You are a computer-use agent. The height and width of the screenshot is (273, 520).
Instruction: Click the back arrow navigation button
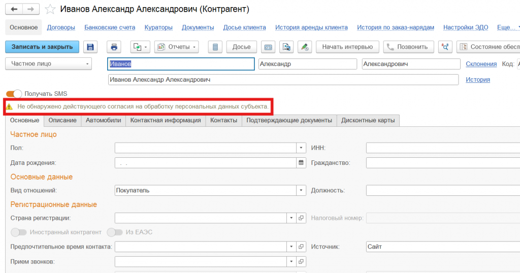tap(14, 9)
